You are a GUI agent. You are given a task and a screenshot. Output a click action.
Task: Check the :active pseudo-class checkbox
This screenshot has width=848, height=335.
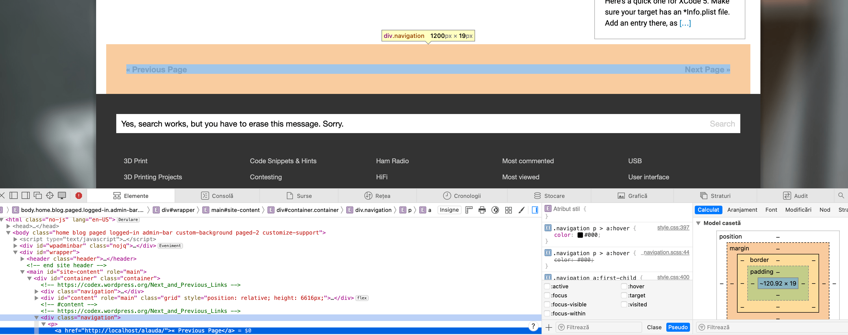pos(547,286)
